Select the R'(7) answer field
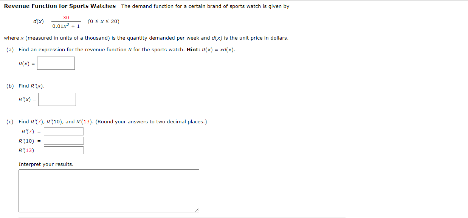This screenshot has width=468, height=218. point(64,131)
